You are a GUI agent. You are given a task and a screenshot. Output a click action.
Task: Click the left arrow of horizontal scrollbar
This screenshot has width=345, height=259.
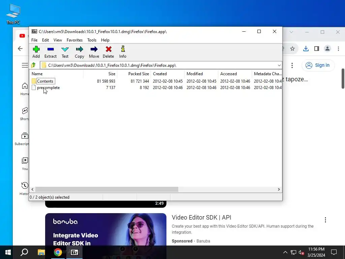[33, 190]
